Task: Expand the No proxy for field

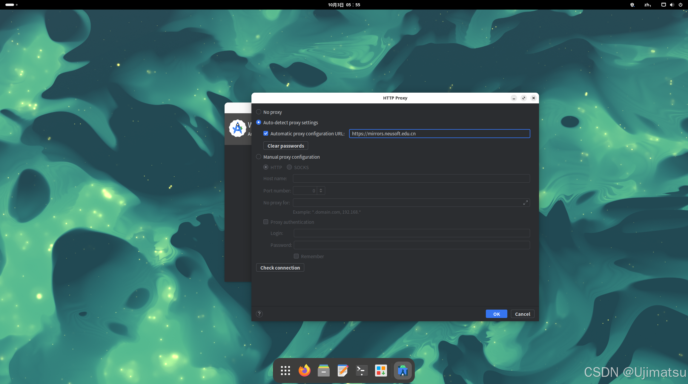Action: (525, 203)
